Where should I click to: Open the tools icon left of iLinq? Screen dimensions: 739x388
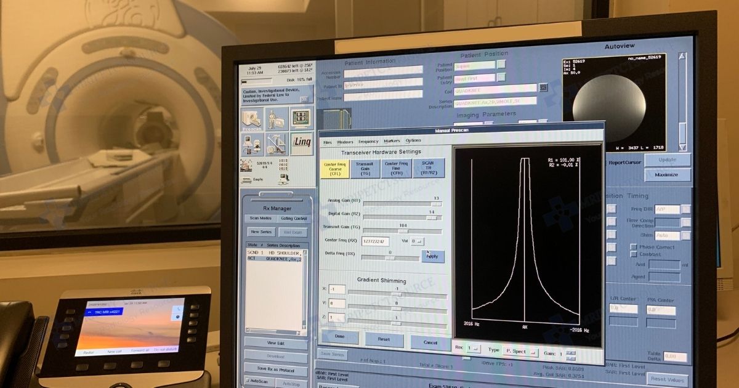point(276,143)
